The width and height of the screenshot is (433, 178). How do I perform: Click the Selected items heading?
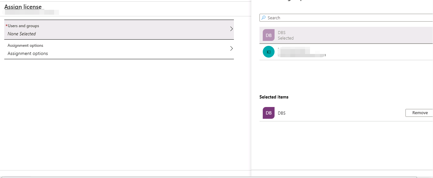pyautogui.click(x=274, y=97)
